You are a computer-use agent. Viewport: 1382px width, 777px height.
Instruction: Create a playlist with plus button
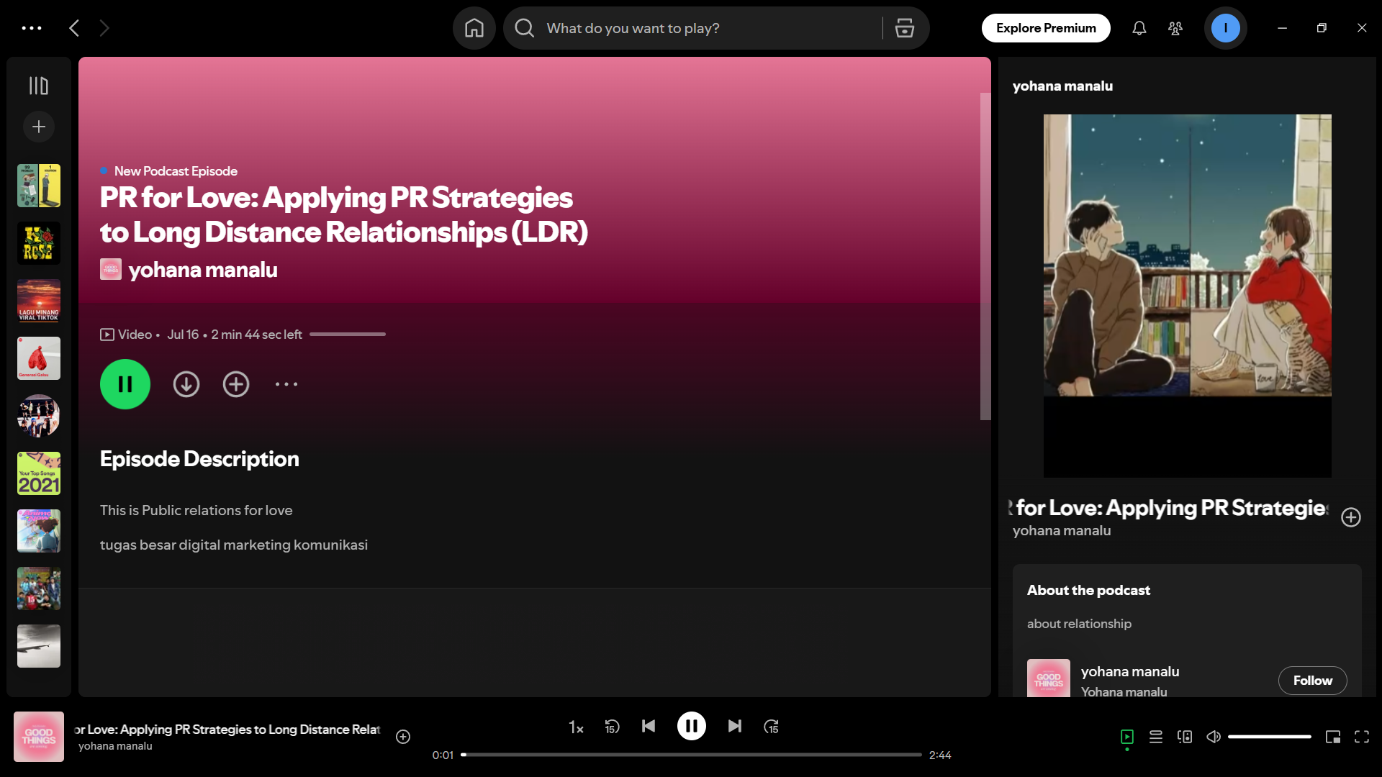pos(39,127)
